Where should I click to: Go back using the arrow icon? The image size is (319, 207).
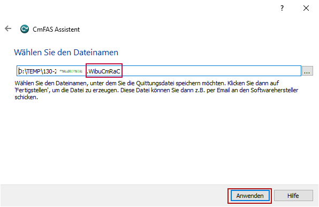[8, 28]
